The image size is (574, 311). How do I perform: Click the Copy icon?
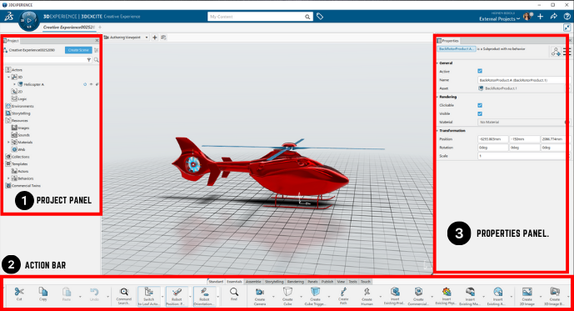coord(42,293)
